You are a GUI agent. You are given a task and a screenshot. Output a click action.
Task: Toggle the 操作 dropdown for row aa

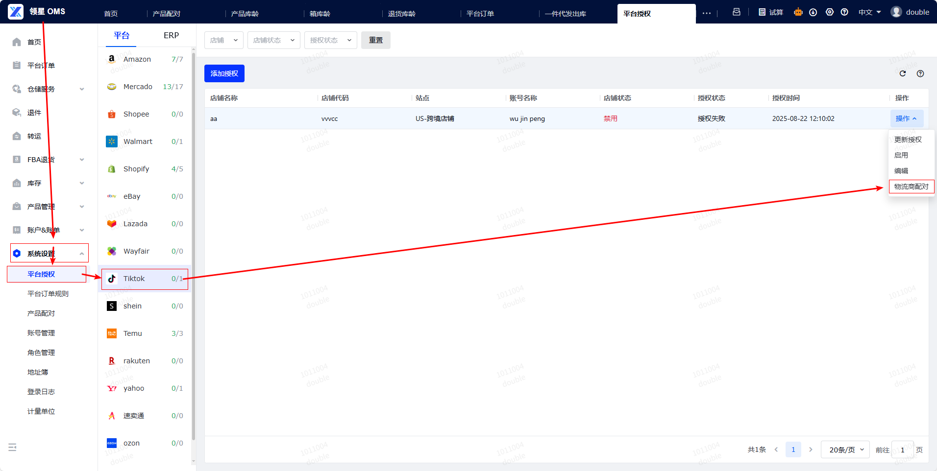pyautogui.click(x=907, y=118)
